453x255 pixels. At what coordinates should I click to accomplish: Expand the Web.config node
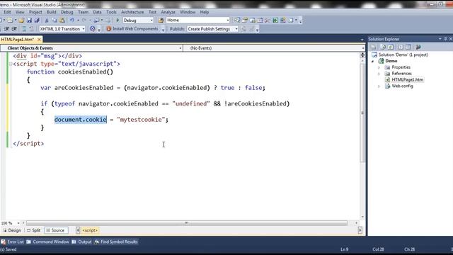(x=379, y=86)
